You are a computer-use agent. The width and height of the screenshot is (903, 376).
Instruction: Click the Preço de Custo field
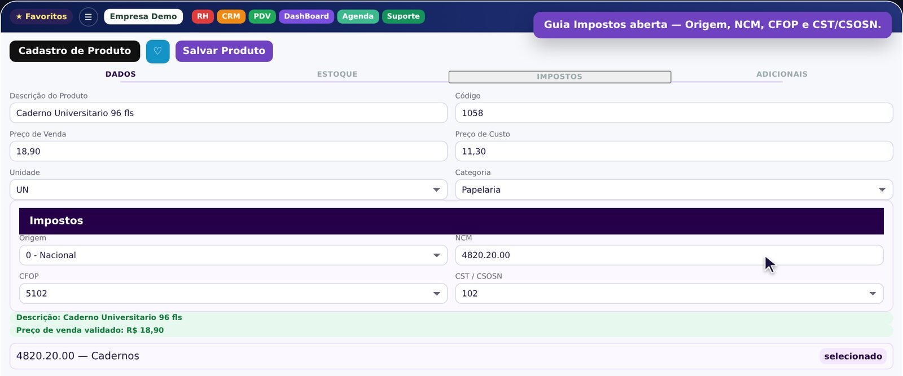tap(674, 151)
